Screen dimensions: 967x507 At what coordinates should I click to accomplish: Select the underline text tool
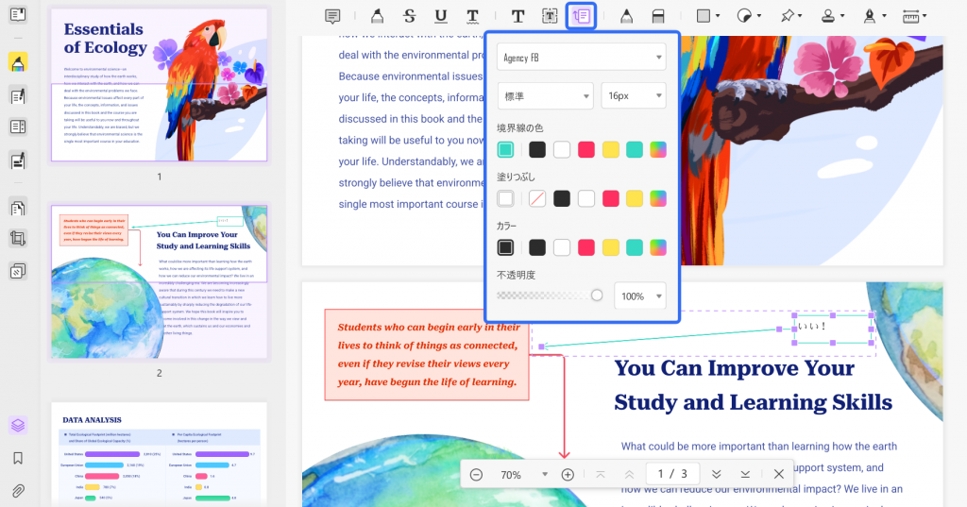coord(440,16)
